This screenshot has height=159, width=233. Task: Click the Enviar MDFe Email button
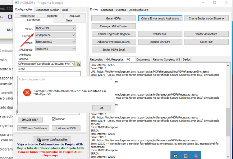114,50
